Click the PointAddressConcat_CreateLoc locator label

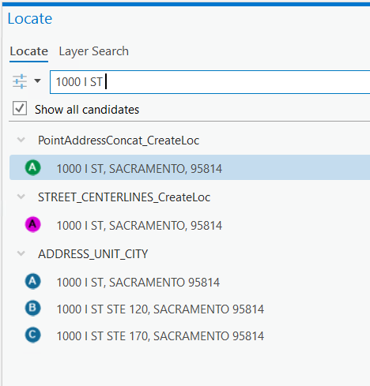pyautogui.click(x=119, y=141)
